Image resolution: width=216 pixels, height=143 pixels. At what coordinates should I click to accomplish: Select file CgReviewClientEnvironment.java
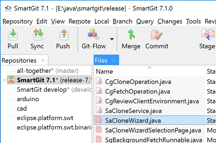[x=152, y=101]
